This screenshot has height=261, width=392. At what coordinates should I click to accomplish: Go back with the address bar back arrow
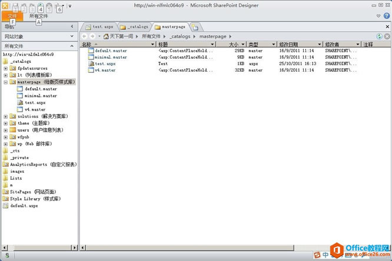(x=85, y=36)
